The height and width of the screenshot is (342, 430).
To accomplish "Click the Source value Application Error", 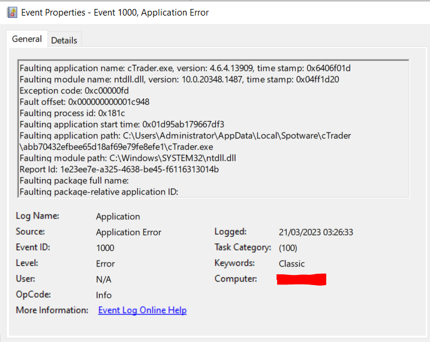I will tap(128, 232).
